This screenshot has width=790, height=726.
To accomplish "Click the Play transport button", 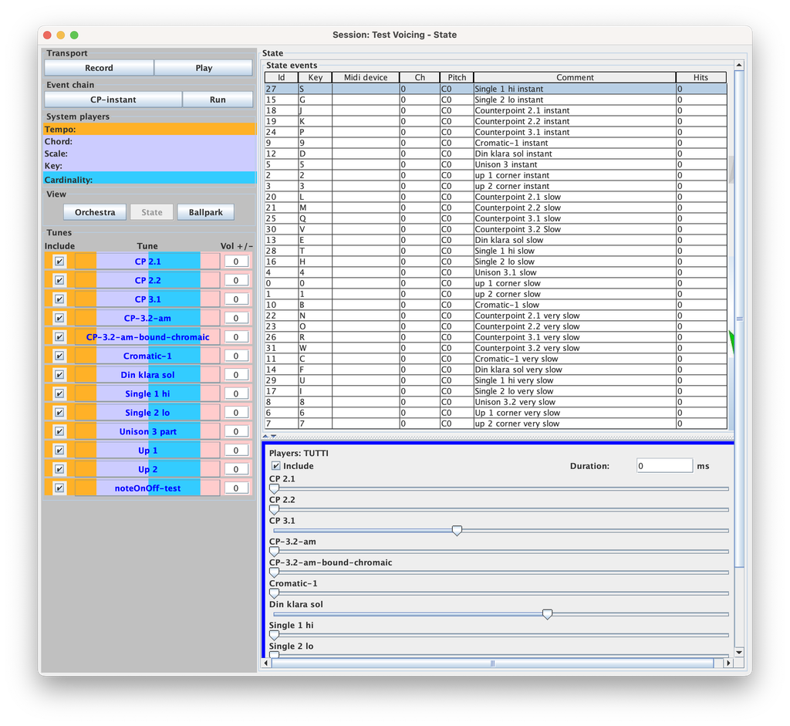I will [204, 68].
